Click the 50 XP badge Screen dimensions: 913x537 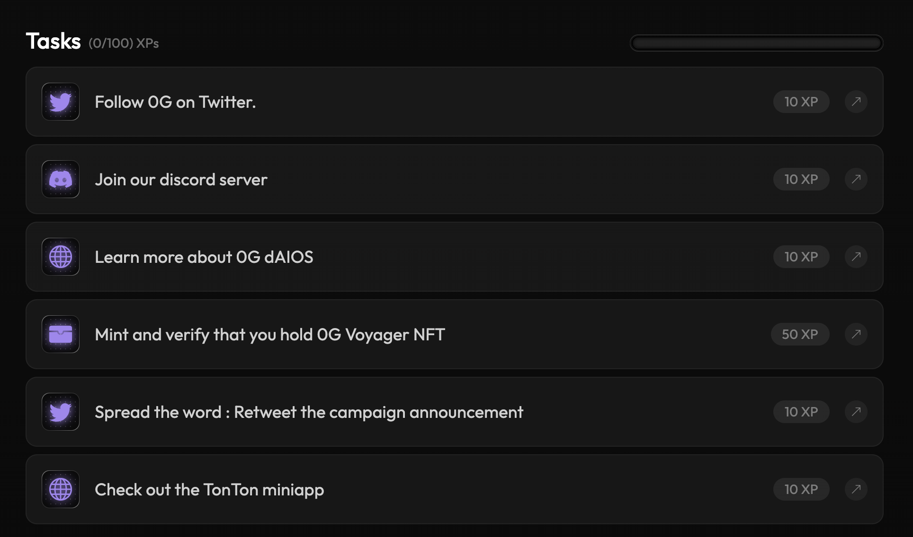(x=800, y=334)
